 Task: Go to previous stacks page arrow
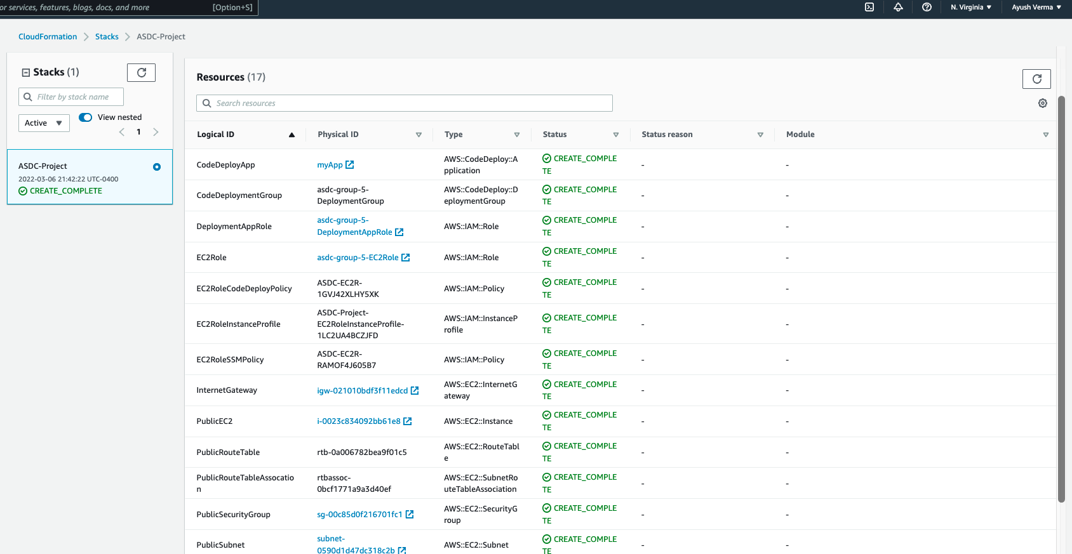pyautogui.click(x=122, y=132)
